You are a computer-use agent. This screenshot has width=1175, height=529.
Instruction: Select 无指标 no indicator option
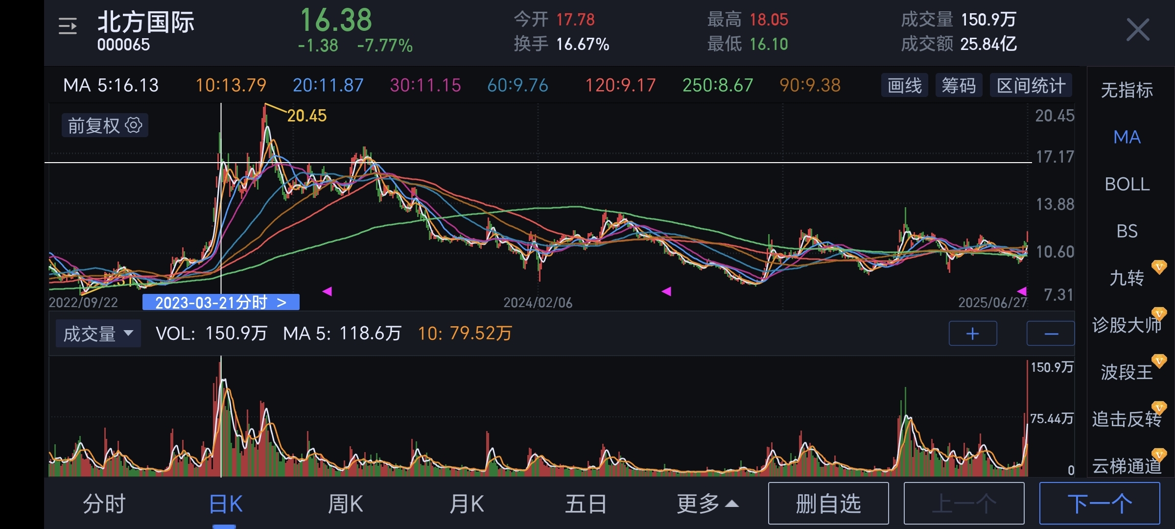point(1127,90)
